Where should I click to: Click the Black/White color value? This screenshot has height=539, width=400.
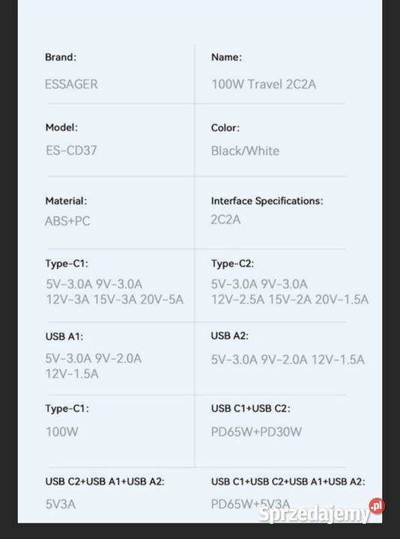click(245, 150)
